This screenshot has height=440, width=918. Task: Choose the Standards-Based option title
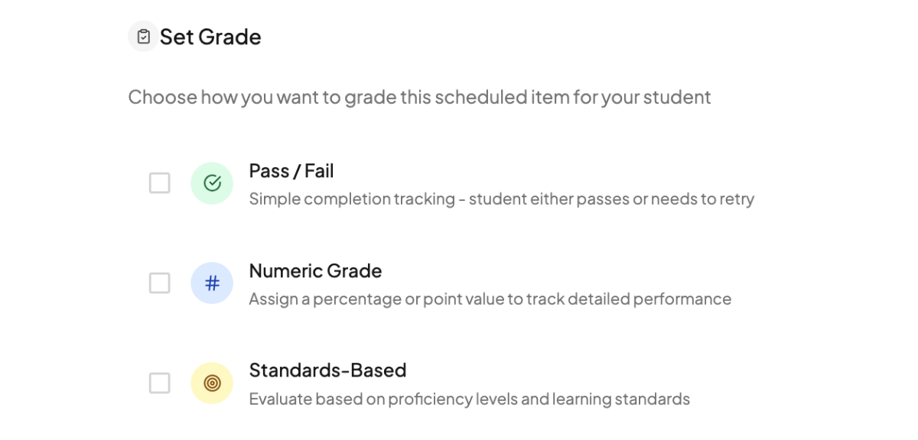pyautogui.click(x=327, y=371)
